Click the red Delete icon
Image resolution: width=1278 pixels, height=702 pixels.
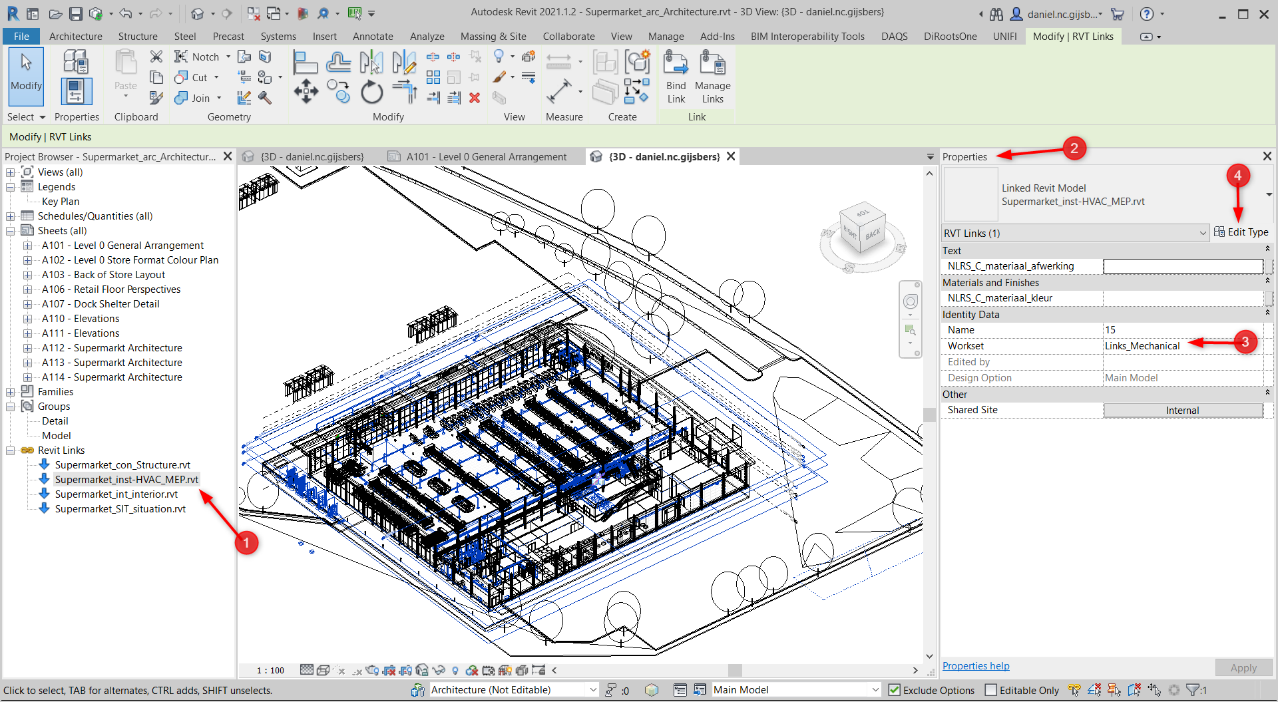(475, 98)
